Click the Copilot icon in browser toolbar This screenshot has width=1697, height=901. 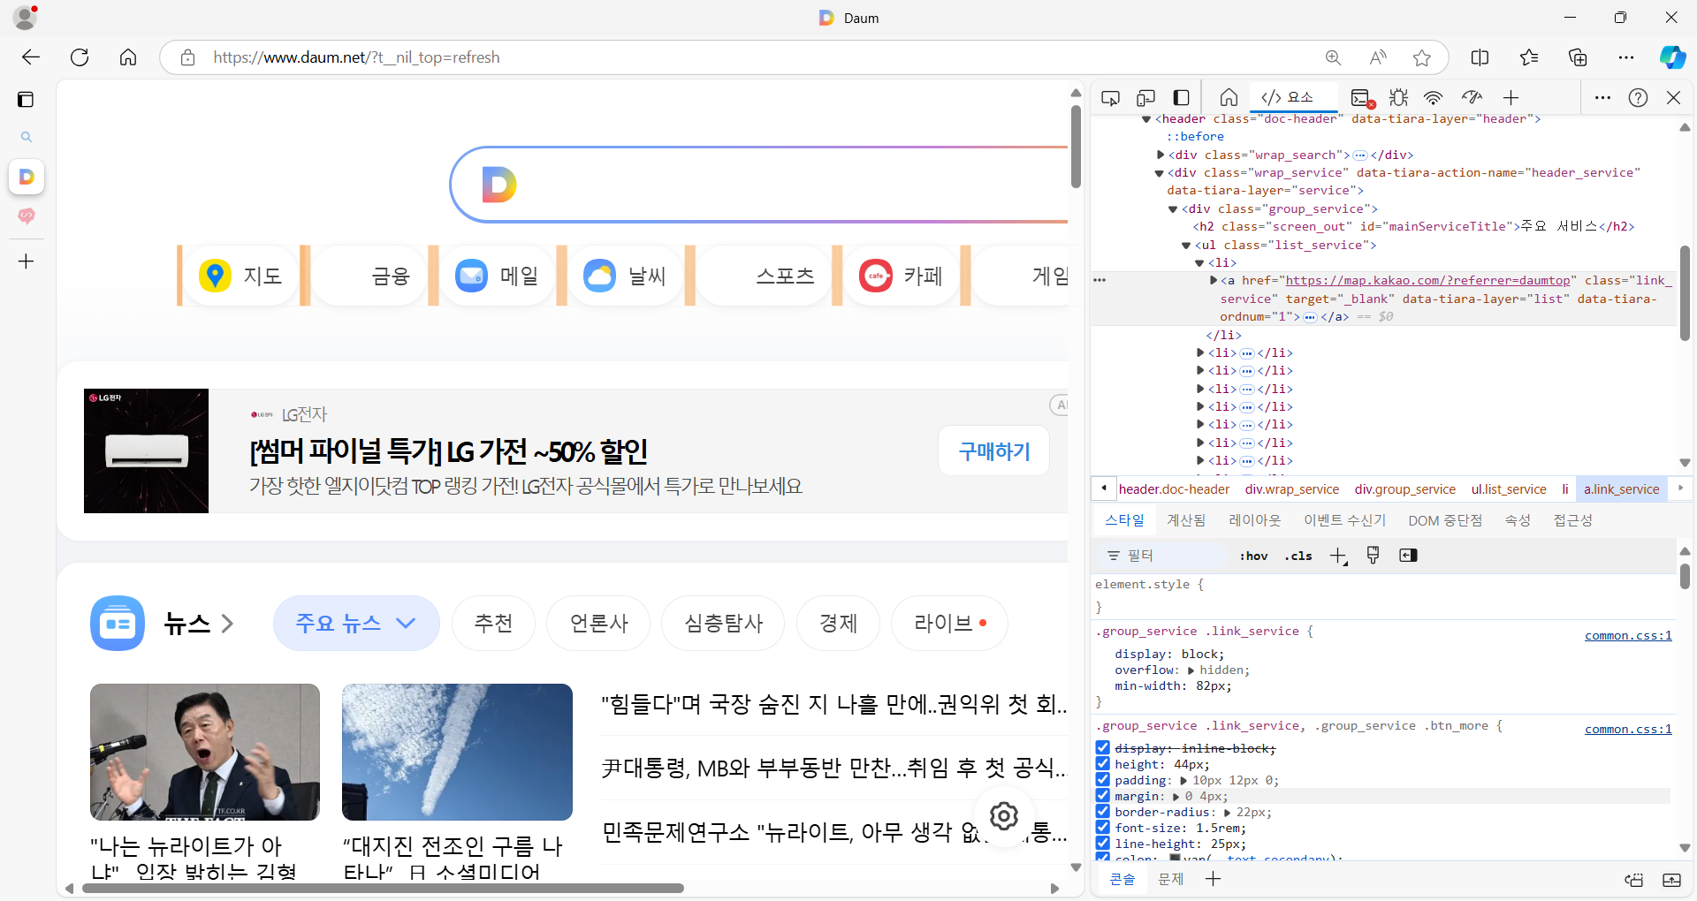click(x=1672, y=57)
